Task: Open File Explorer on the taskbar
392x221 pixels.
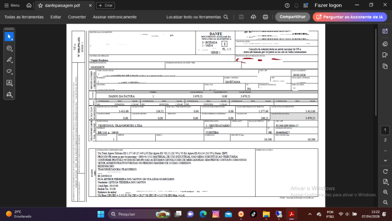Action: point(266,214)
